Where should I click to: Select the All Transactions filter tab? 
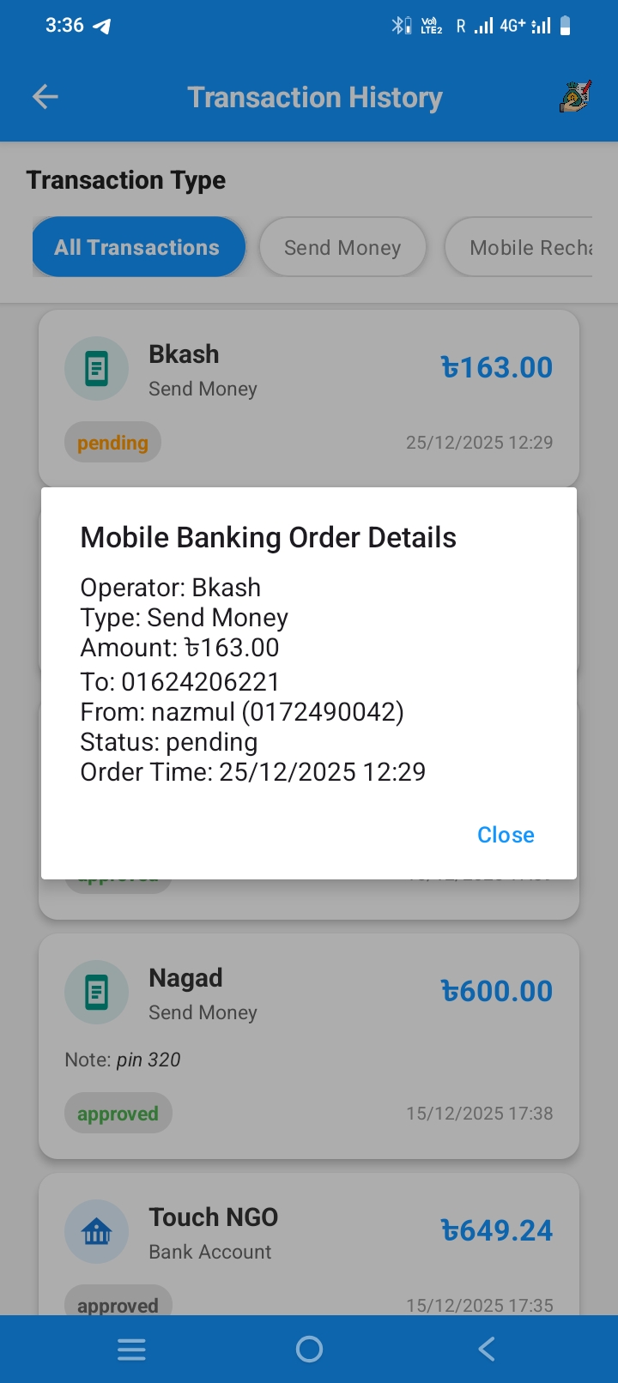(137, 248)
